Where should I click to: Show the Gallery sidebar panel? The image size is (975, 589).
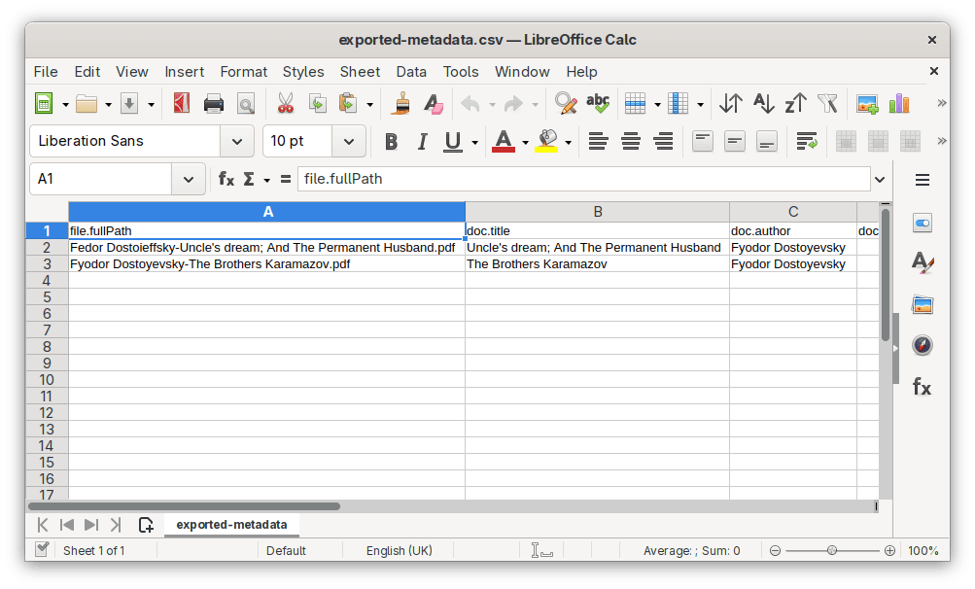point(922,304)
